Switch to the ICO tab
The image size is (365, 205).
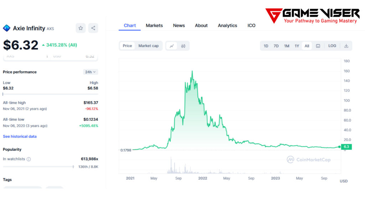(251, 26)
